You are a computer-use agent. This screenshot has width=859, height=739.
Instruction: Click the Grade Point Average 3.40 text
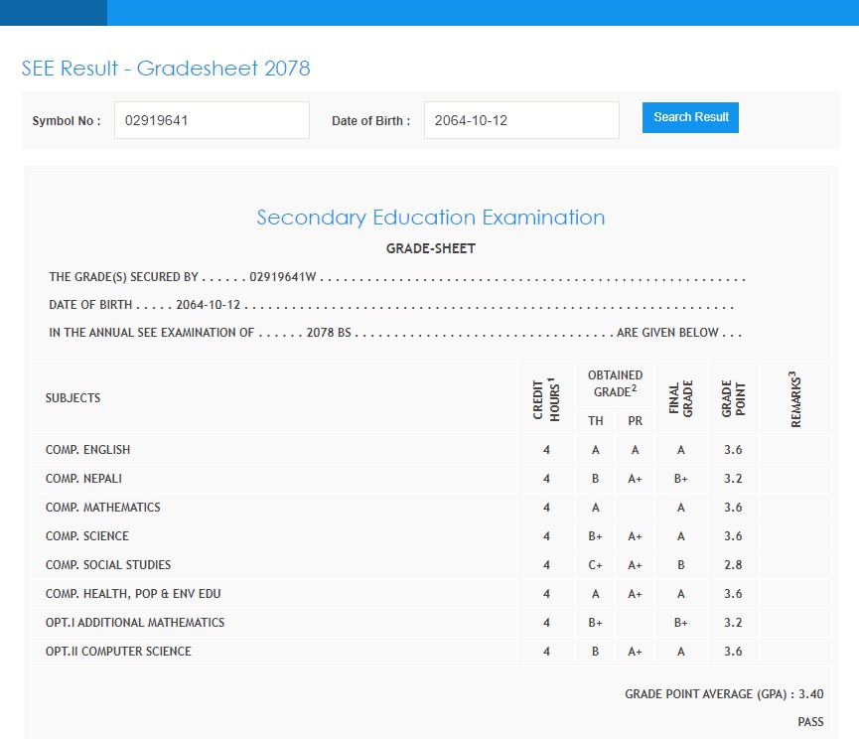coord(723,694)
